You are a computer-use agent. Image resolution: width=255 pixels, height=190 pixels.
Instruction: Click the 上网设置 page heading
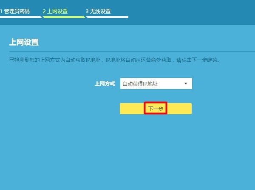[x=24, y=42]
